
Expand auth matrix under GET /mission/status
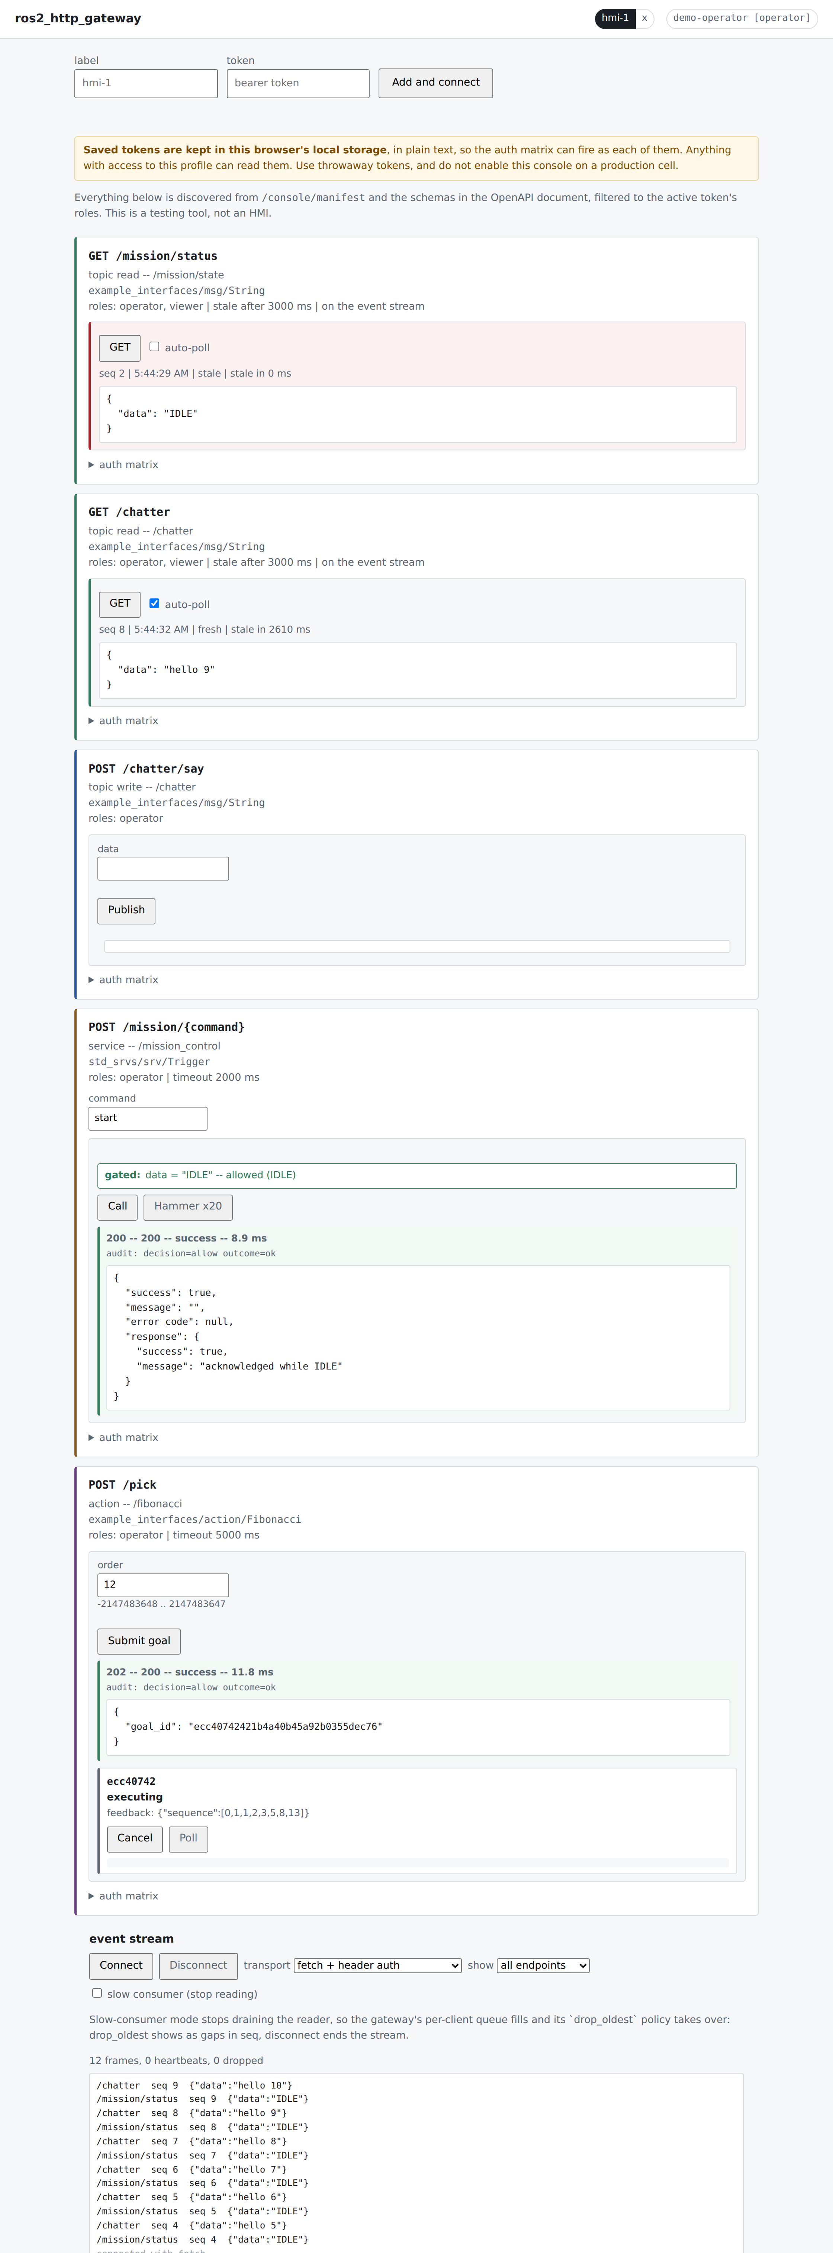123,465
